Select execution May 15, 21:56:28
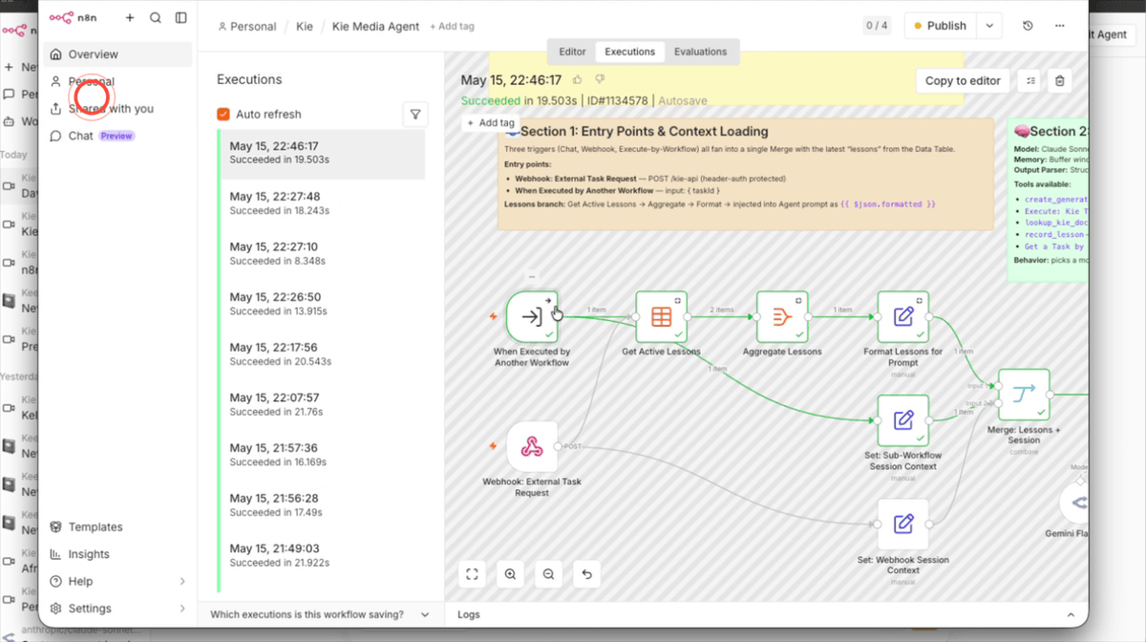Screen dimensions: 1146x642 [322, 504]
